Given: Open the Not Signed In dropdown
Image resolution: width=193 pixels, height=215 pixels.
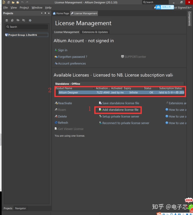Looking at the screenshot, I should tap(183, 8).
